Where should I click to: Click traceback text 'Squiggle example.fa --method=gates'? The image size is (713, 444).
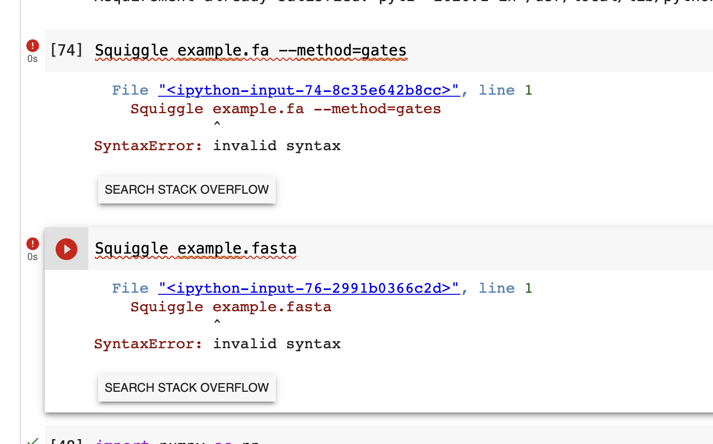point(286,109)
